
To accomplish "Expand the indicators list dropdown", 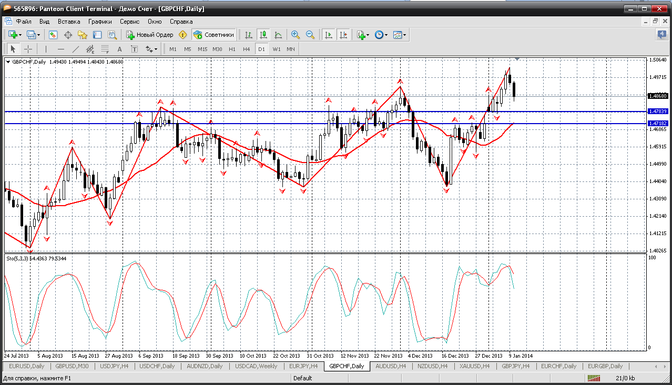I will [368, 35].
